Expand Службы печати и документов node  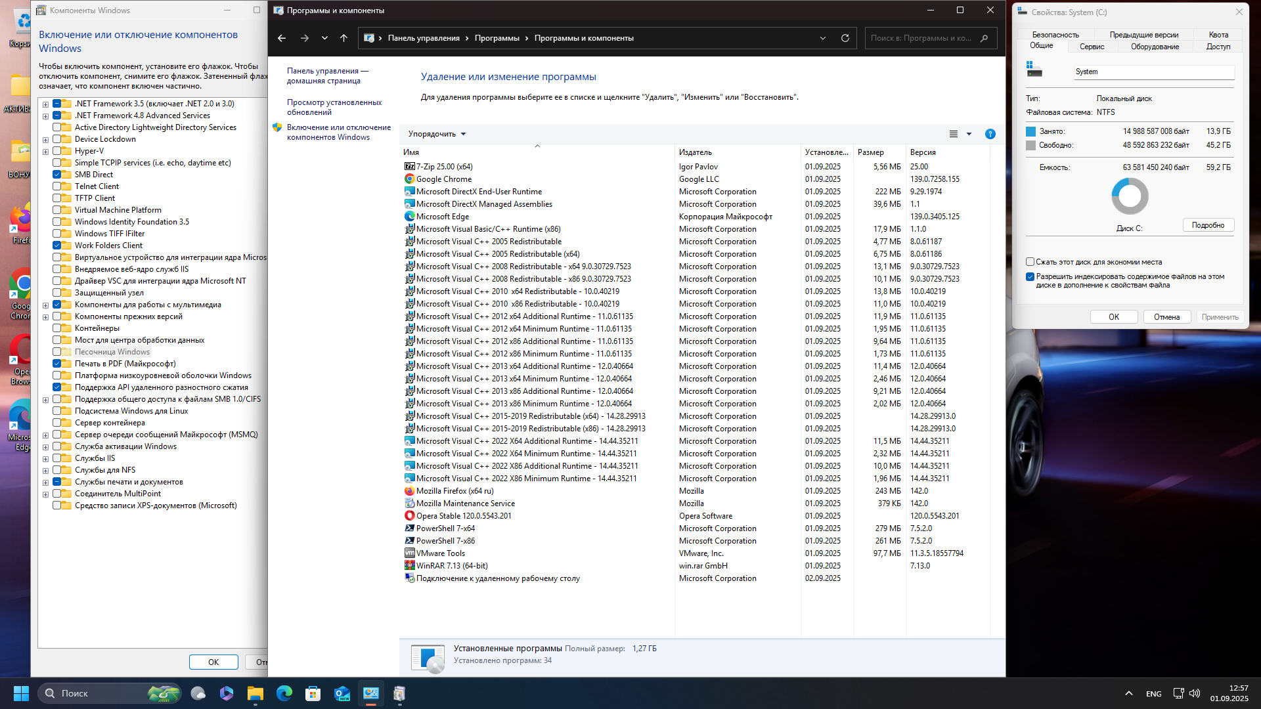(x=45, y=482)
